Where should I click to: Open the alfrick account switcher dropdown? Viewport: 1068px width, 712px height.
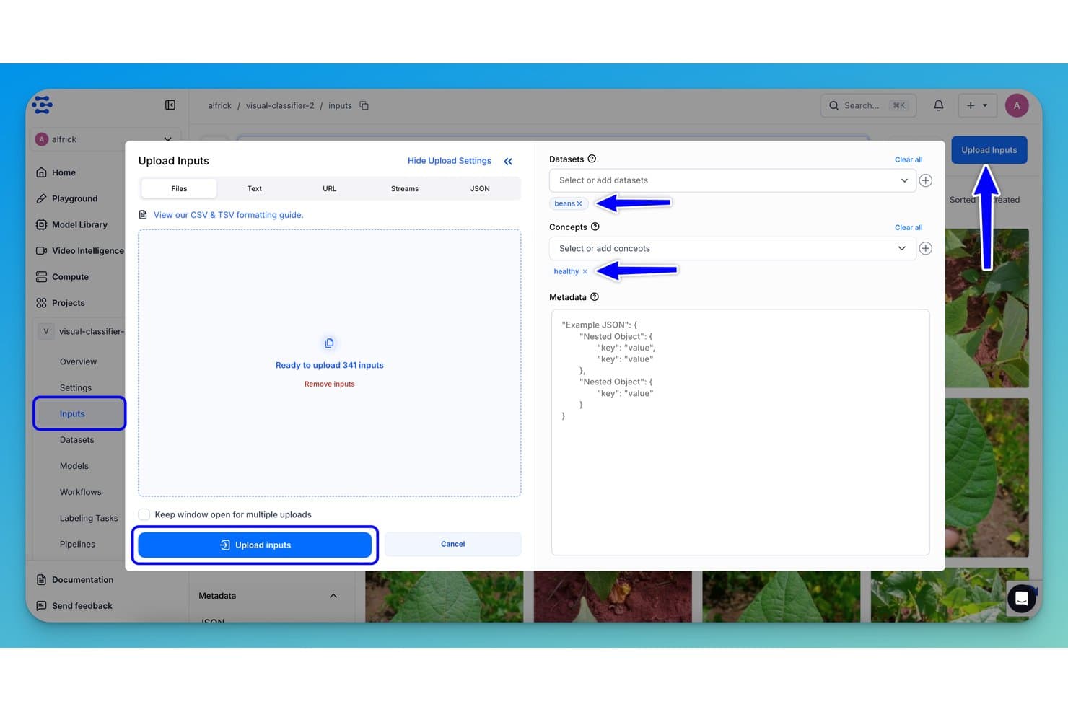point(105,139)
